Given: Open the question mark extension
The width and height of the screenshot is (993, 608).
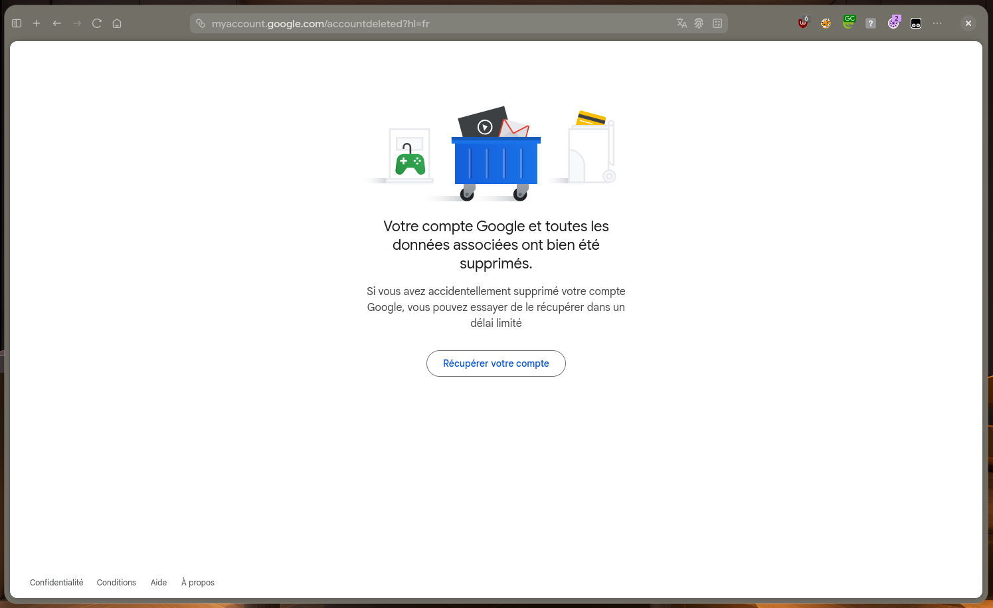Looking at the screenshot, I should (870, 23).
